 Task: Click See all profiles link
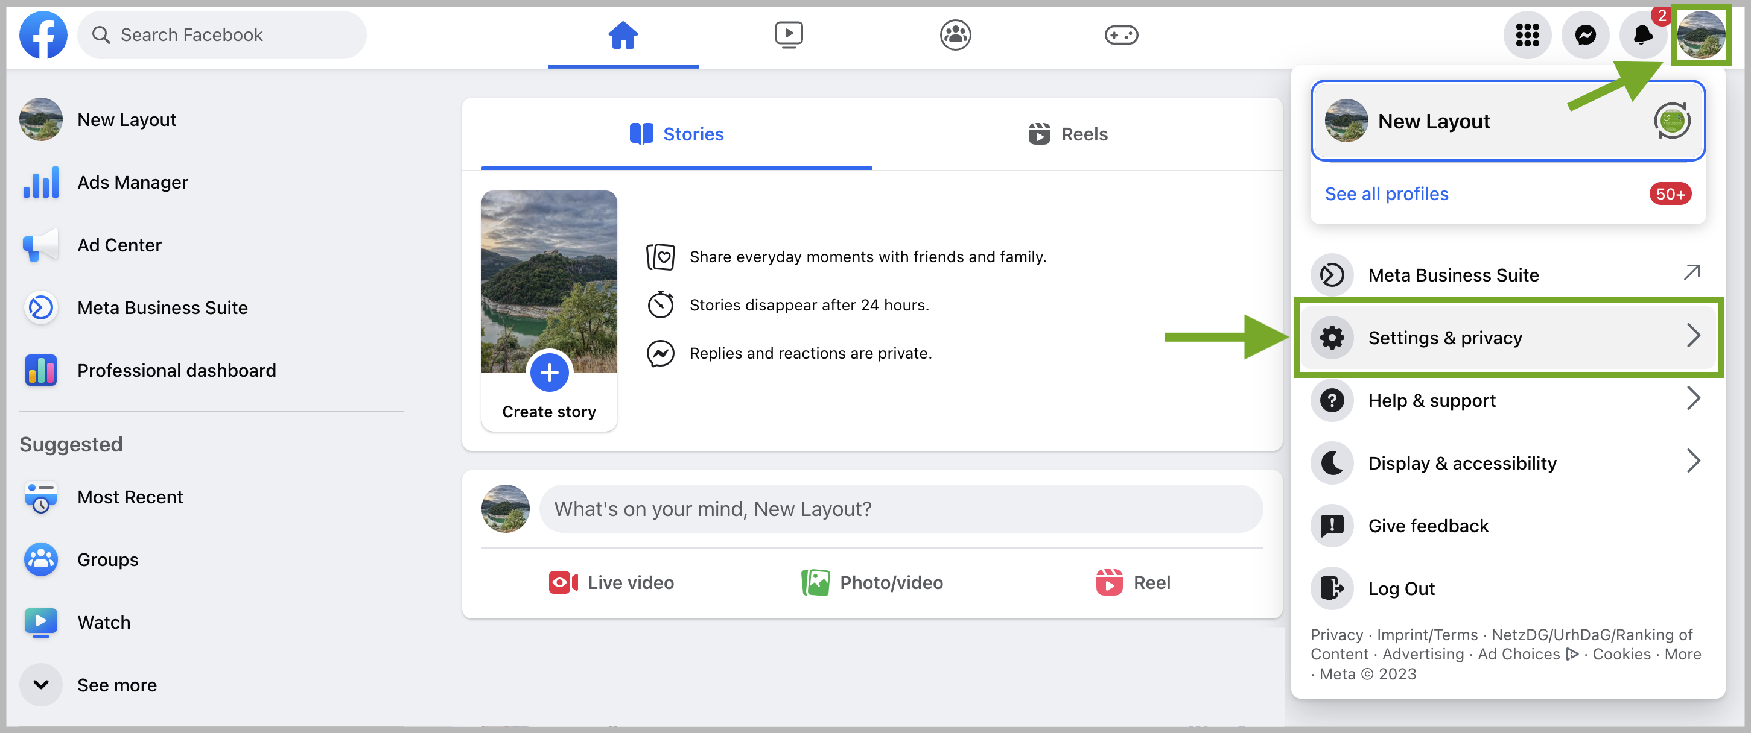click(1386, 193)
